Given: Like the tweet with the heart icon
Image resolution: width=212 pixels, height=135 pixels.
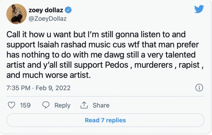Looking at the screenshot, I should (x=11, y=105).
